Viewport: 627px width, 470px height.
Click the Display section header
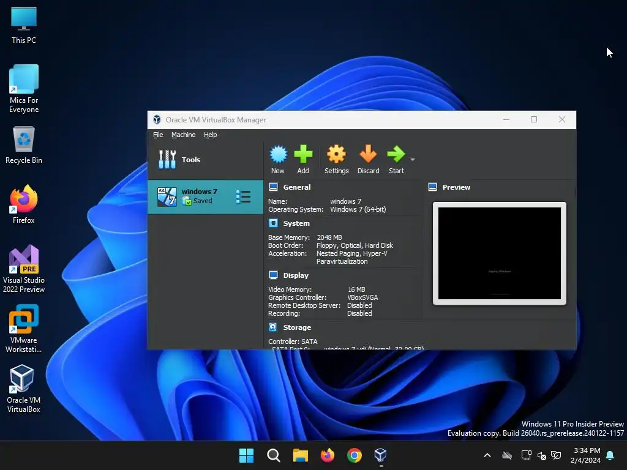pos(296,275)
